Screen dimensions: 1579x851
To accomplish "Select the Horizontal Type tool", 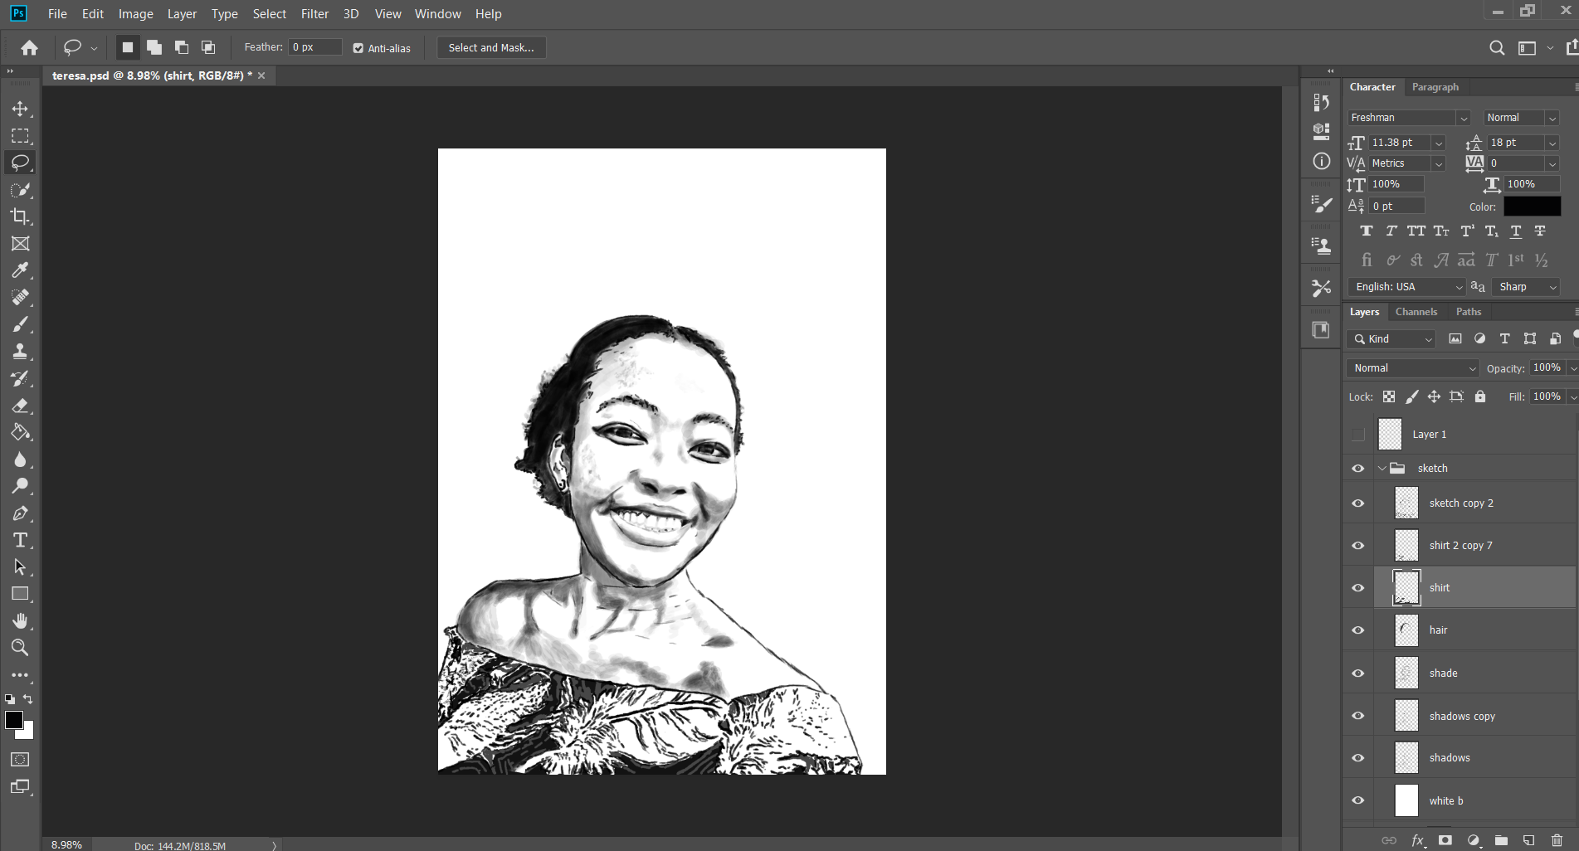I will click(21, 540).
